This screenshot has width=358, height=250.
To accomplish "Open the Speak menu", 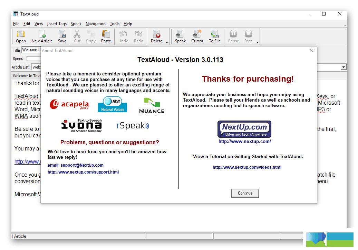I will pyautogui.click(x=76, y=24).
